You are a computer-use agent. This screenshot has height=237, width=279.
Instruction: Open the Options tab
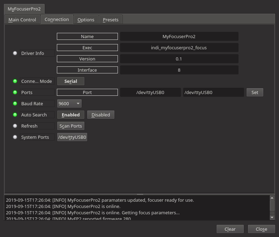pyautogui.click(x=86, y=20)
